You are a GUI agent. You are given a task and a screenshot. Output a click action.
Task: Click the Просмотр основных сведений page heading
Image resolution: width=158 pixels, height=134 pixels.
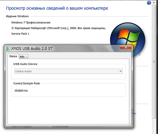click(x=57, y=8)
